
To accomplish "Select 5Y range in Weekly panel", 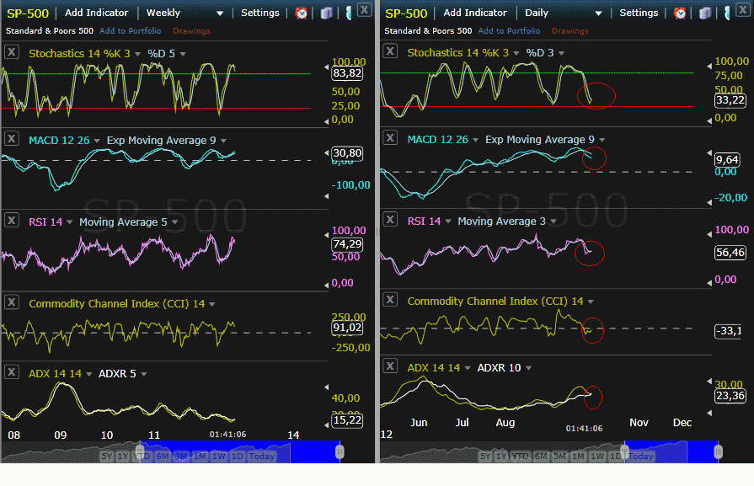I will (107, 457).
